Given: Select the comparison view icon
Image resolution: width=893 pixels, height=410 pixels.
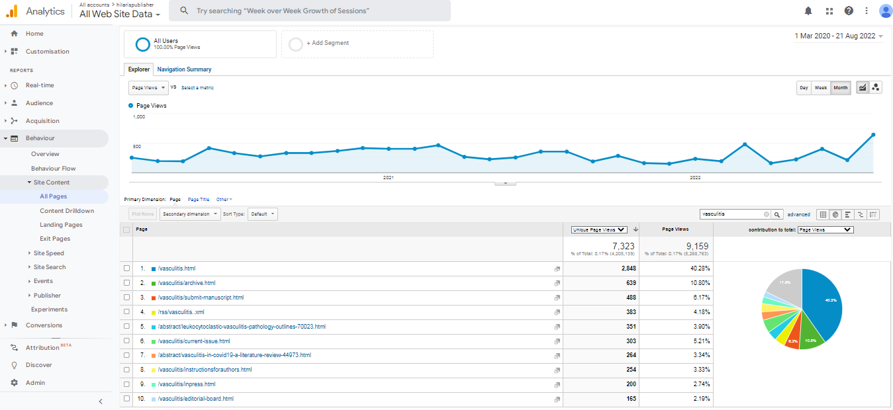Looking at the screenshot, I should tap(861, 214).
